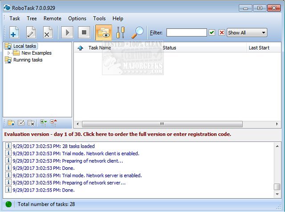
Task: Open the settings tools icon in toolbar
Action: coord(121,32)
